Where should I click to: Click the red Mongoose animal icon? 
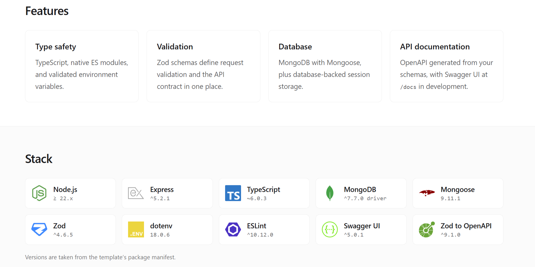(x=427, y=193)
